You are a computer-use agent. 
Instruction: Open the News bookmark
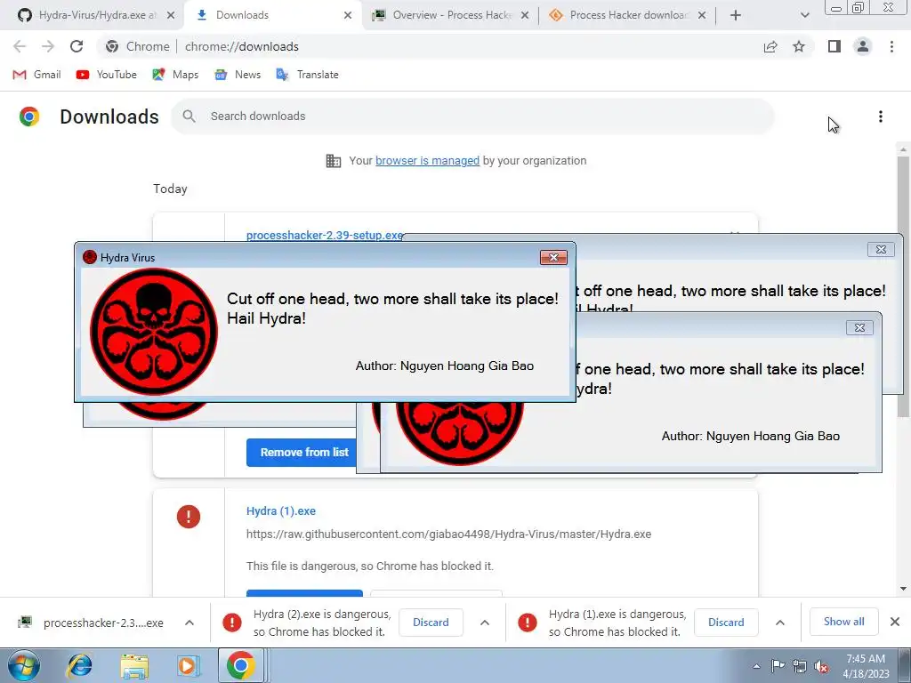coord(238,75)
